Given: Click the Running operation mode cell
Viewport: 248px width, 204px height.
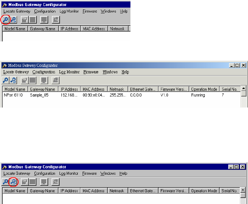Looking at the screenshot, I should (x=198, y=95).
